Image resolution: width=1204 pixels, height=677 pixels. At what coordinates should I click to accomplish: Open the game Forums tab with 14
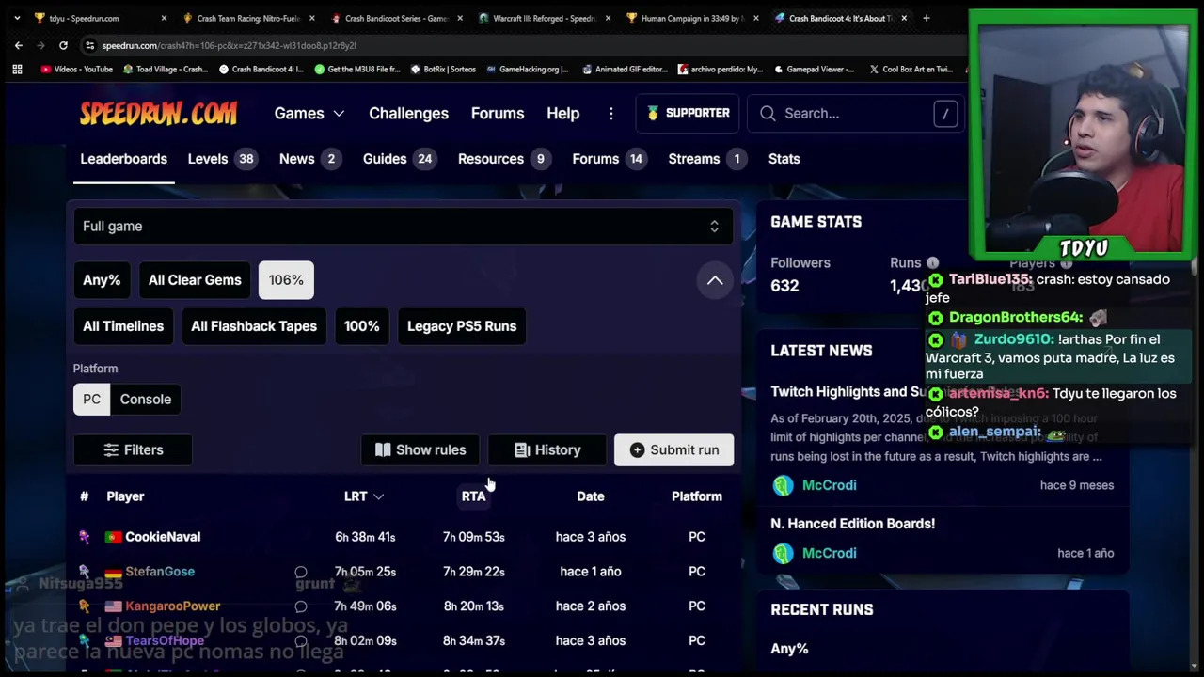[610, 159]
